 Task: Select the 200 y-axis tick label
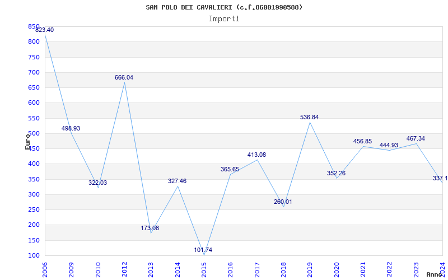coord(34,225)
